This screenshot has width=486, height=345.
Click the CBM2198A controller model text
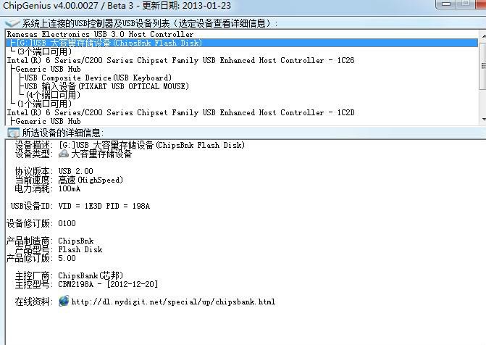click(x=108, y=284)
